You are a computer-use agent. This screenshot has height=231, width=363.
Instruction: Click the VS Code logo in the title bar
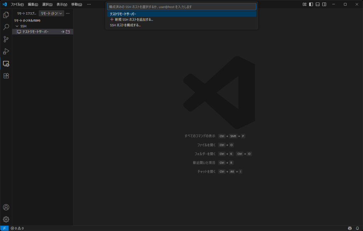(5, 4)
